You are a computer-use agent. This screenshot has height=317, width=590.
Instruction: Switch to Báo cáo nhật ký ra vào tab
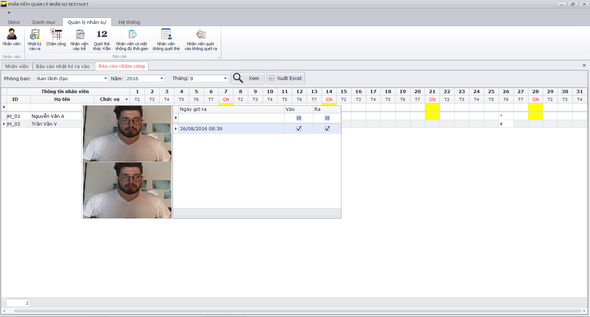[x=63, y=66]
